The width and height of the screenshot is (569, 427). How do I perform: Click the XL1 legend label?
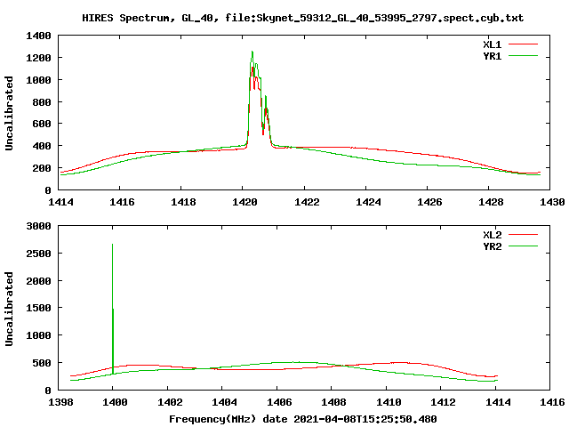pyautogui.click(x=492, y=44)
